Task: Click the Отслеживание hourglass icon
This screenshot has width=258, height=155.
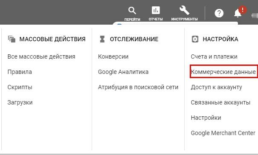Action: point(102,39)
